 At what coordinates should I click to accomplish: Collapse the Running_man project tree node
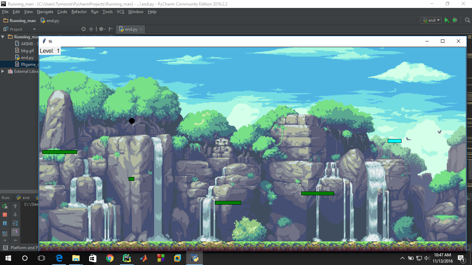point(3,37)
